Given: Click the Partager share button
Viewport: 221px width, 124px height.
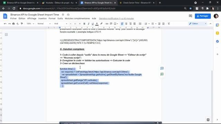Looking at the screenshot, I should 203,16.
